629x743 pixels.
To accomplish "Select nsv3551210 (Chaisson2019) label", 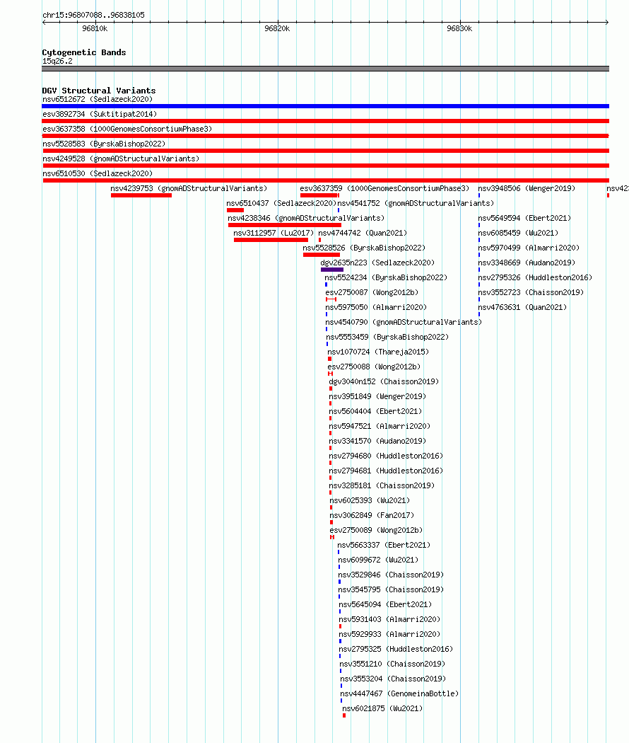I will coord(392,664).
